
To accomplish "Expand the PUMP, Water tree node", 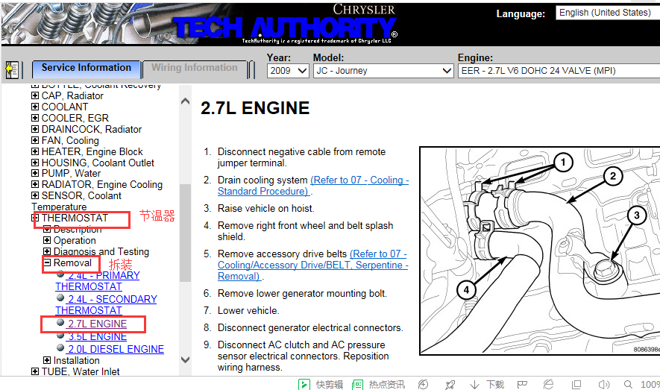I will (x=35, y=173).
